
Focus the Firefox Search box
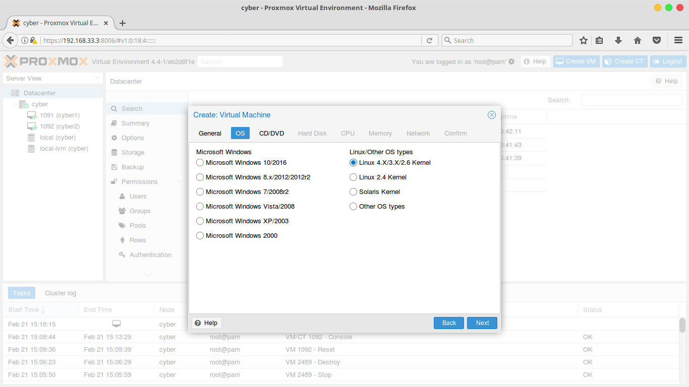coord(507,40)
